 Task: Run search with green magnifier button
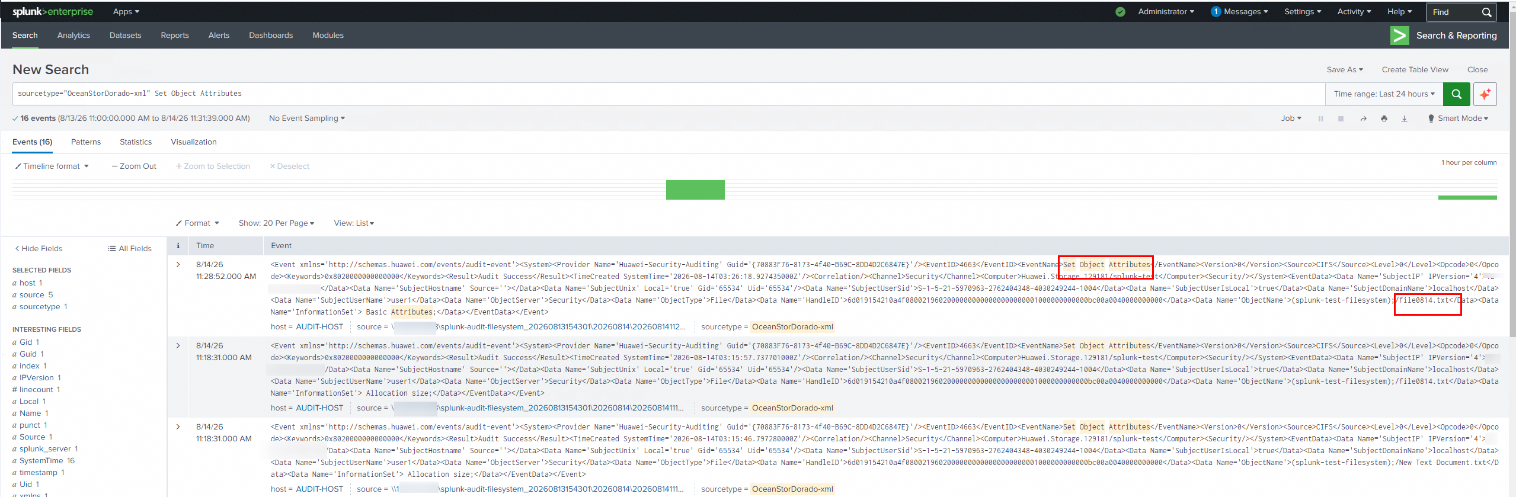[1456, 94]
